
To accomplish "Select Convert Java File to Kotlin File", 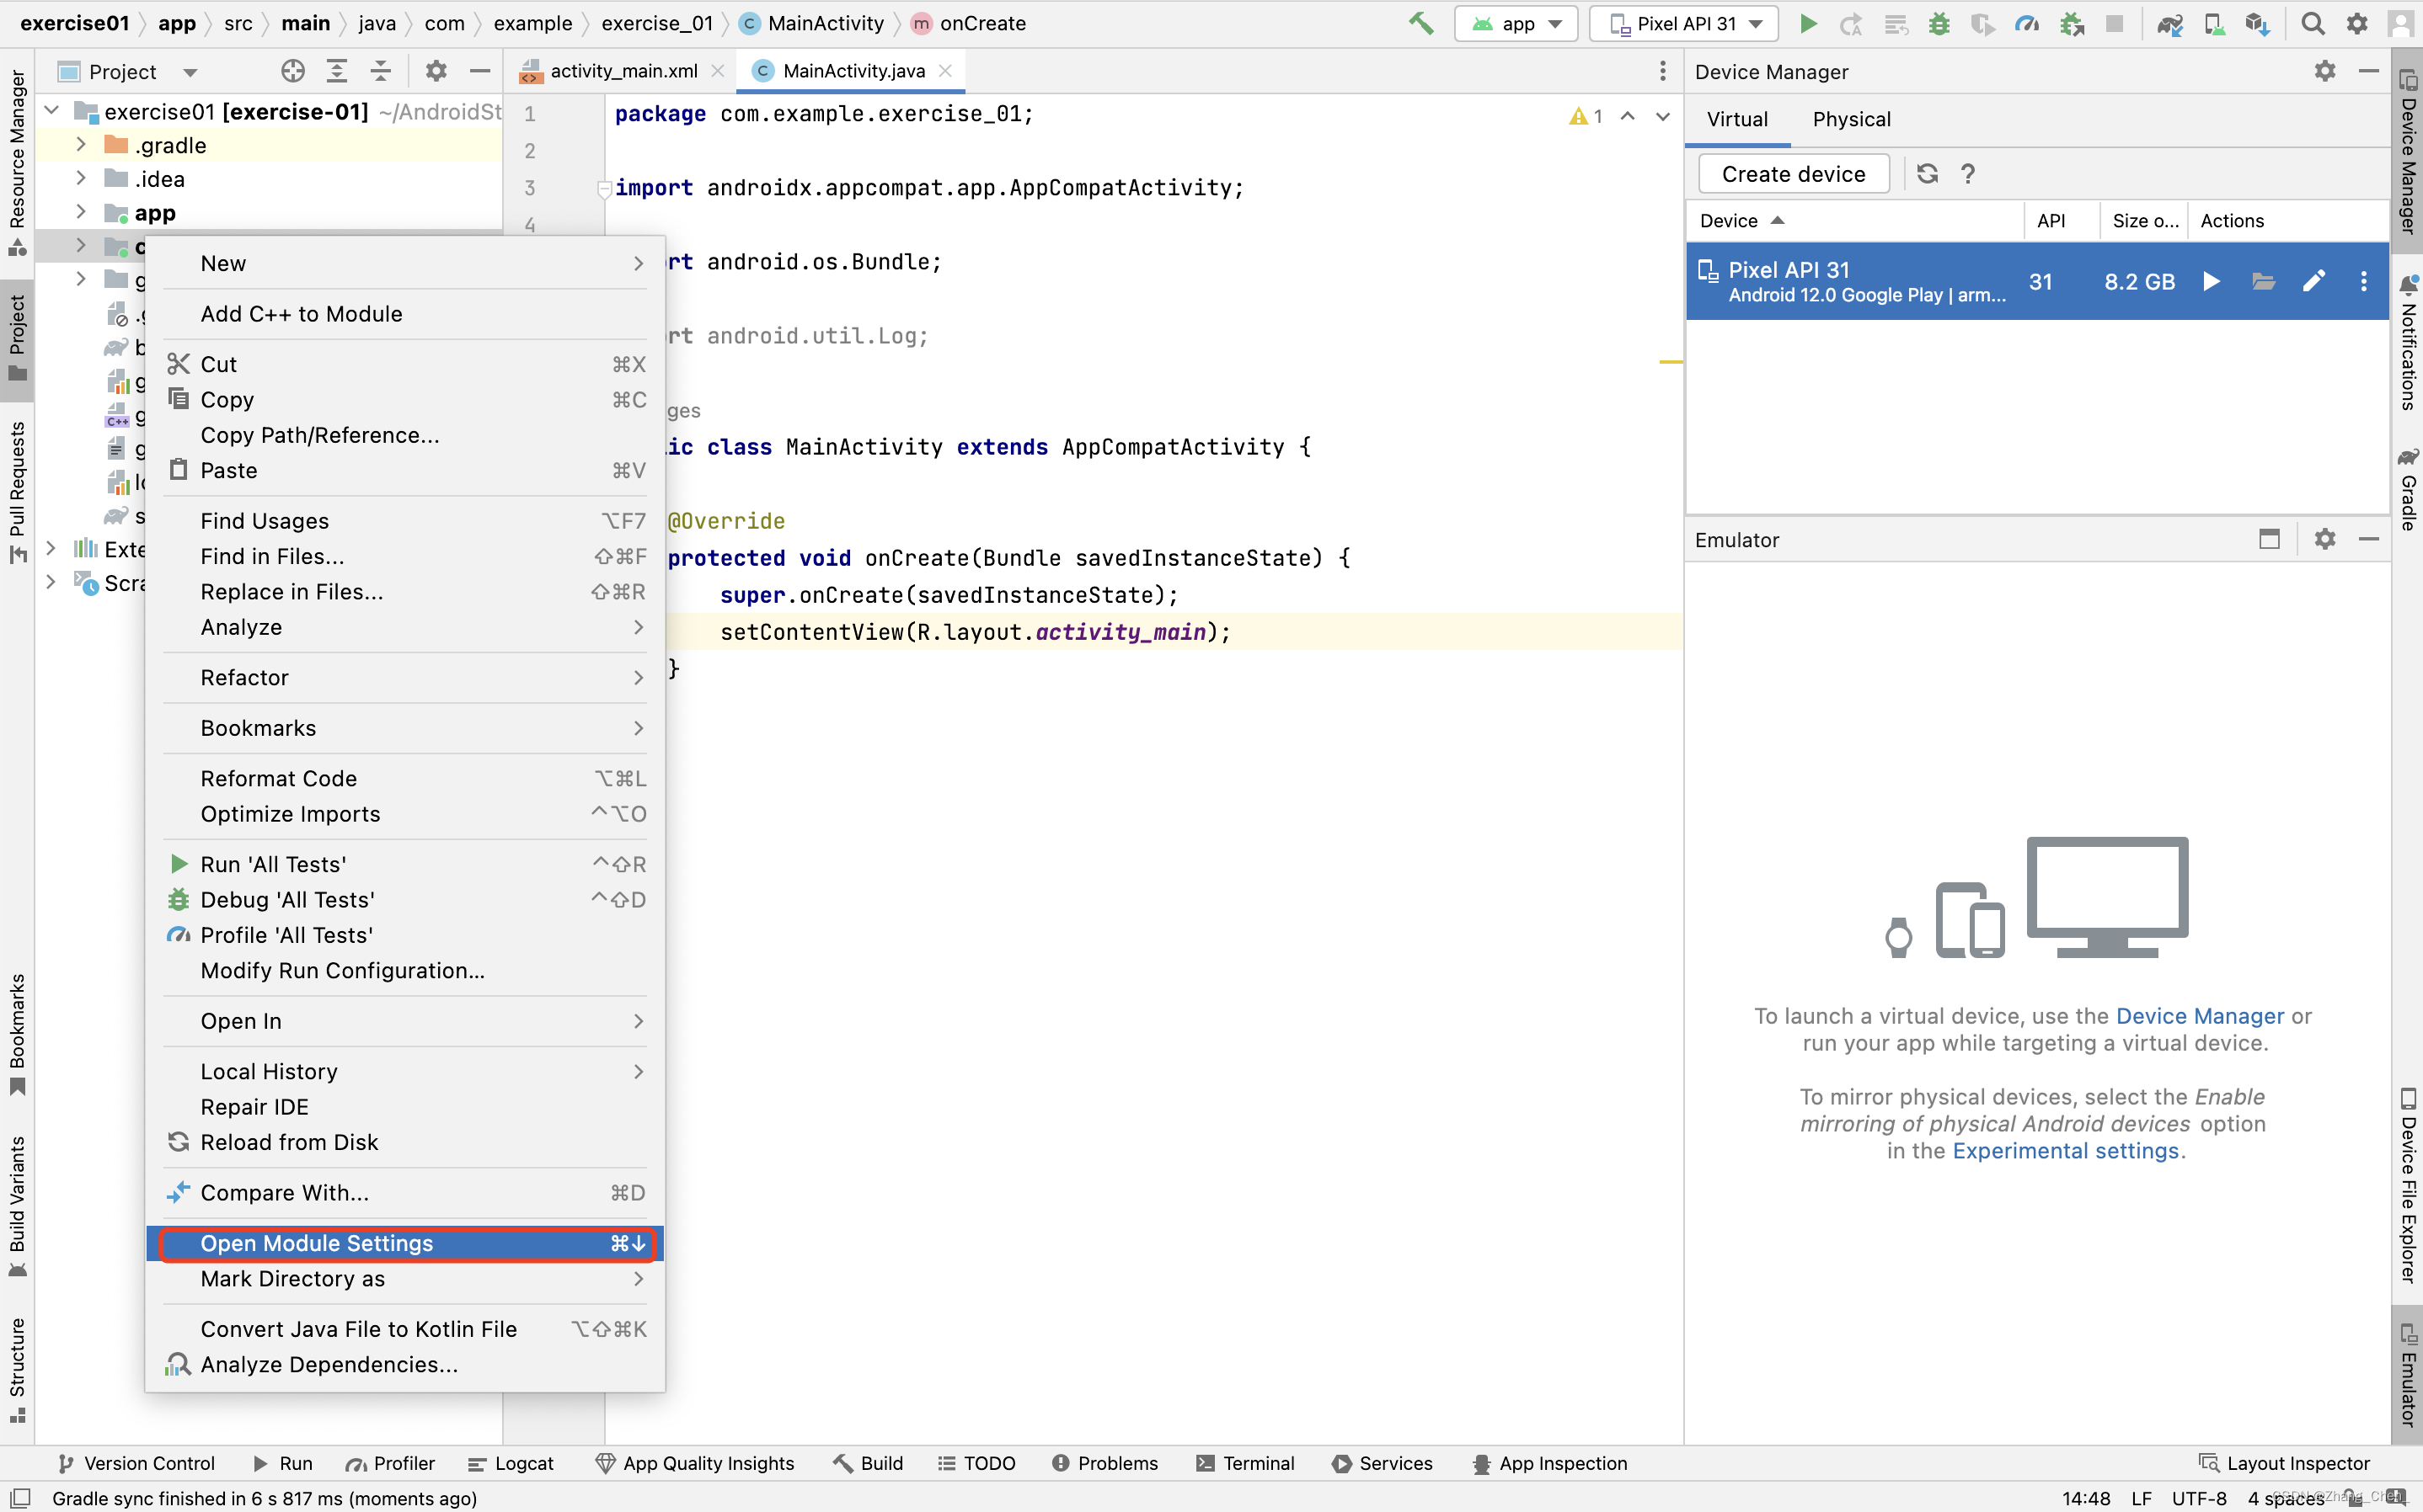I will tap(405, 1329).
